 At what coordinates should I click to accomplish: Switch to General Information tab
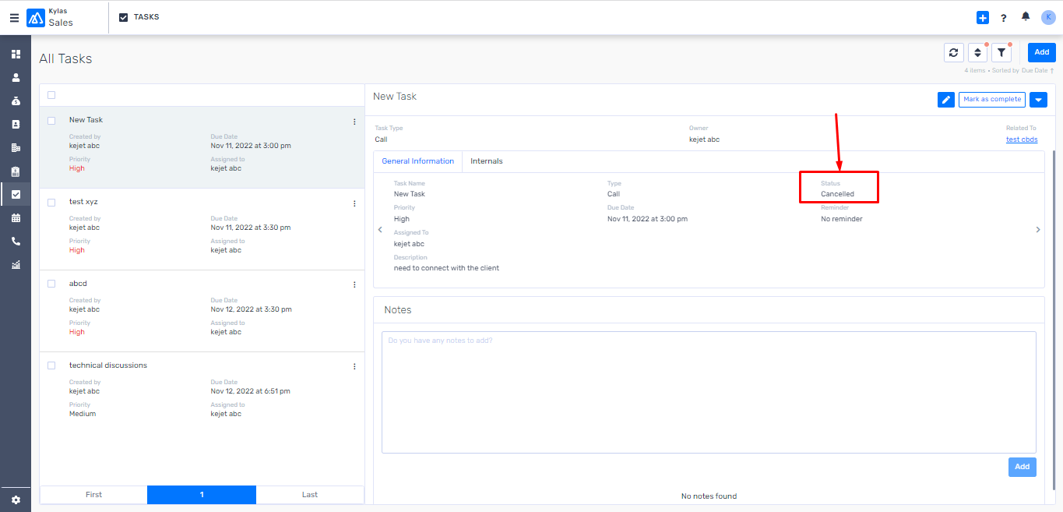pyautogui.click(x=418, y=161)
